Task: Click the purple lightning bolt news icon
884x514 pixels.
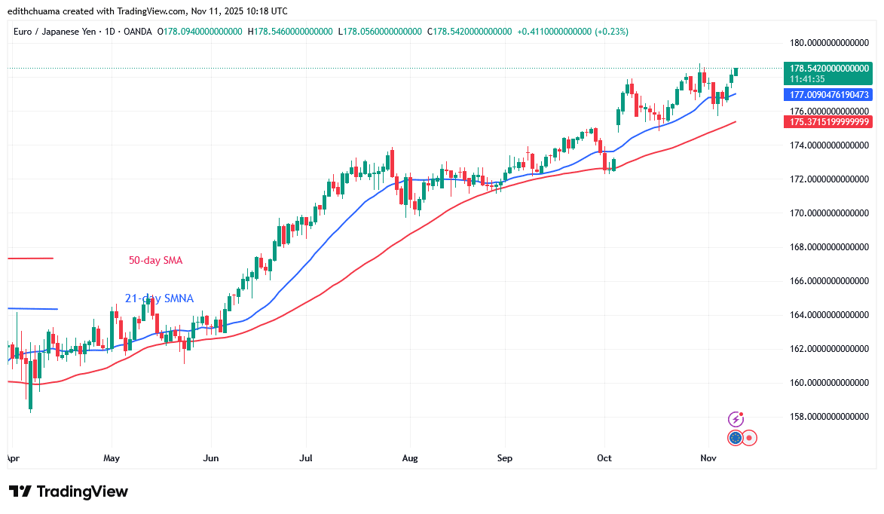Action: (736, 419)
